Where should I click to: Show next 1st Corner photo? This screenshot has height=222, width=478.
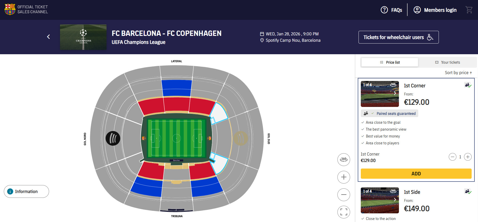(x=395, y=93)
